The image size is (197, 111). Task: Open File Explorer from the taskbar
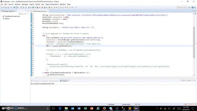(66, 108)
